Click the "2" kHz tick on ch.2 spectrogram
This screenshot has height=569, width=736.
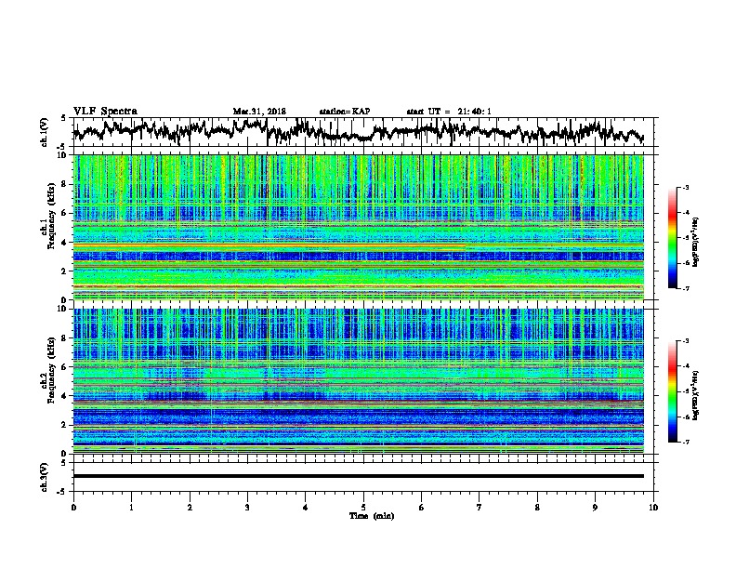click(65, 425)
